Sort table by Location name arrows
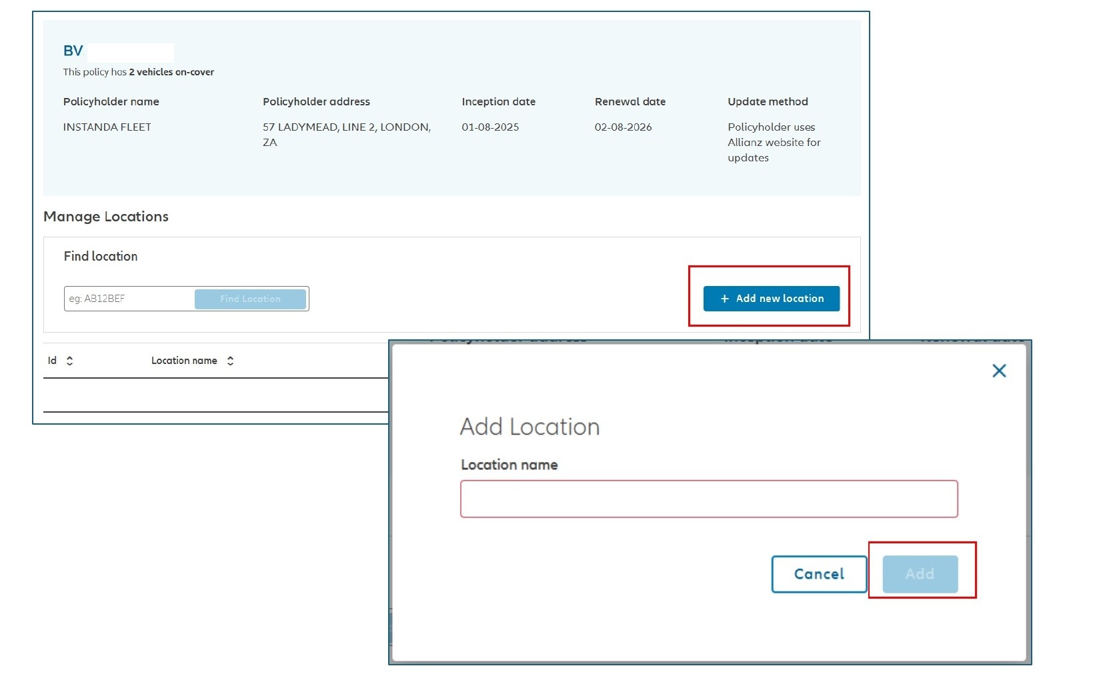The image size is (1103, 676). pos(230,361)
